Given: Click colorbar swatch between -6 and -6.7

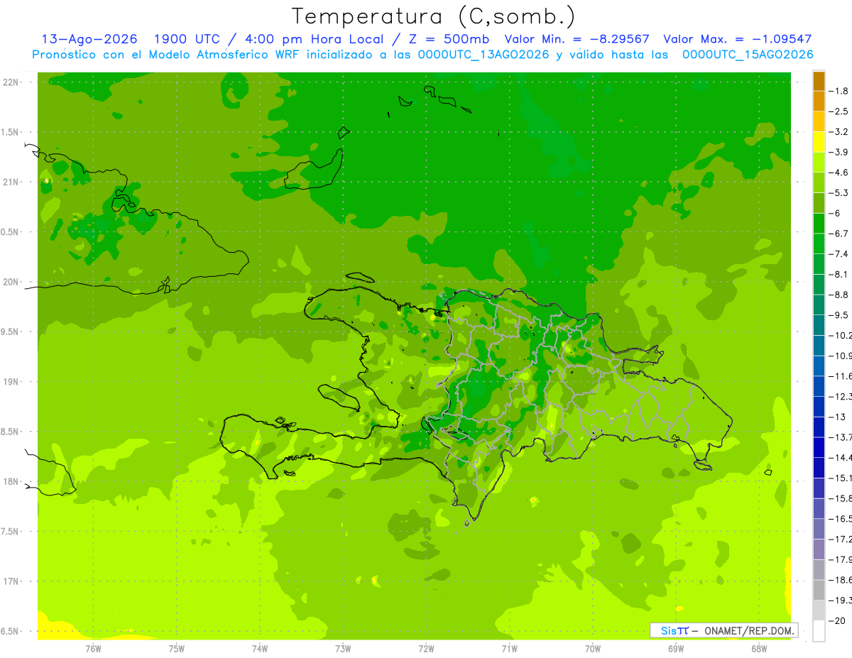Looking at the screenshot, I should [x=819, y=223].
